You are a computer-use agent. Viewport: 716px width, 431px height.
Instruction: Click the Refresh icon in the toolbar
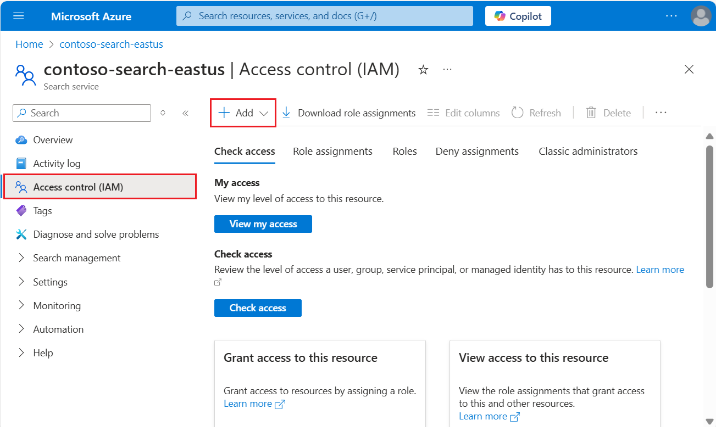point(517,113)
